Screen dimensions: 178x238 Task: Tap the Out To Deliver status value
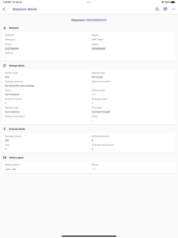[12, 94]
